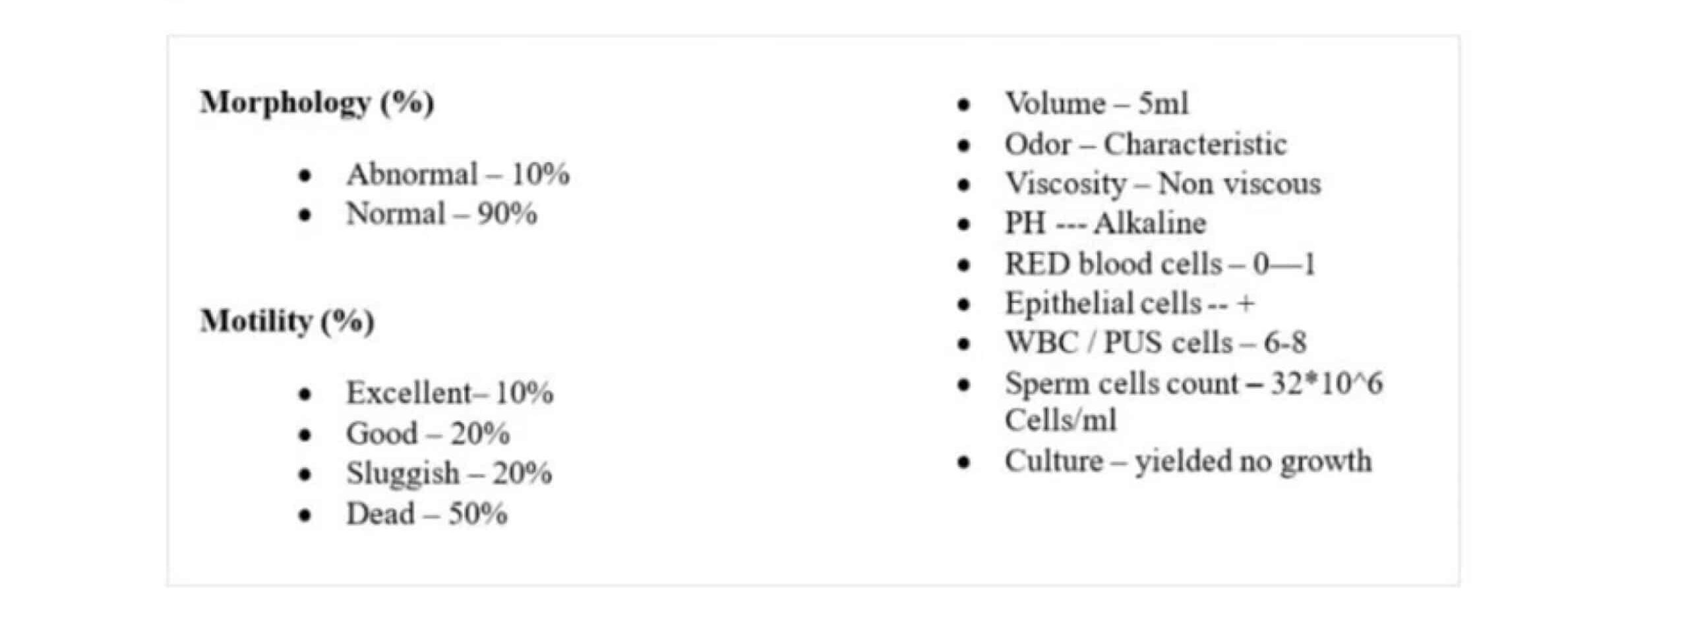Click the Motility (%) heading
The width and height of the screenshot is (1688, 635).
(x=287, y=321)
